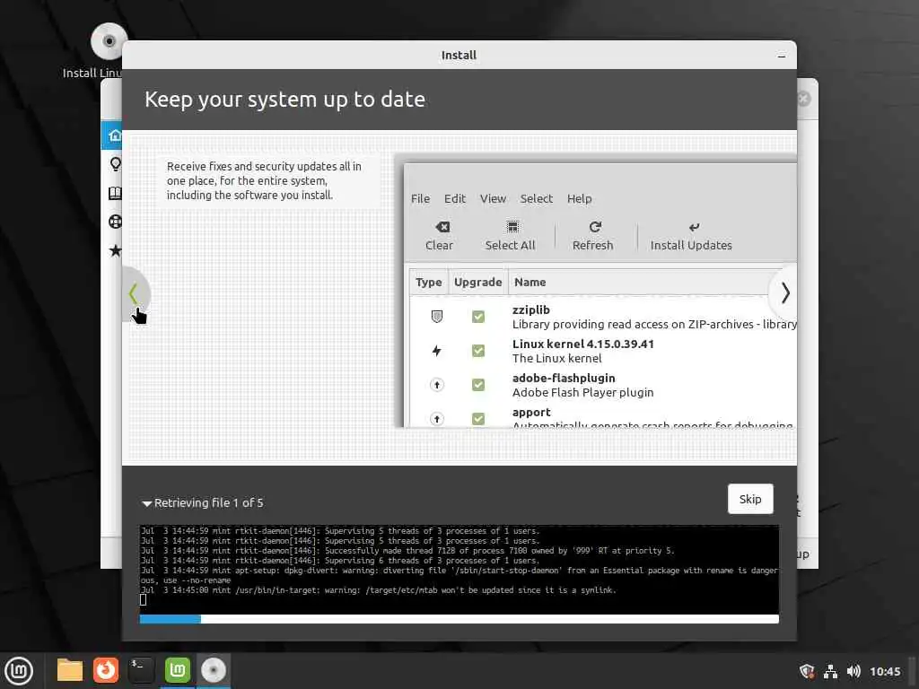919x689 pixels.
Task: Open book documentation icon in Welcome sidebar
Action: tap(116, 194)
